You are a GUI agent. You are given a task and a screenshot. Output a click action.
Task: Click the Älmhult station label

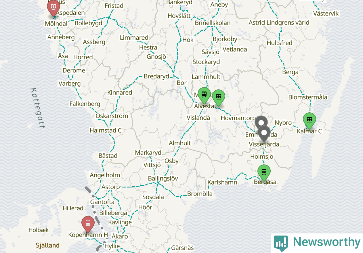coord(180,143)
